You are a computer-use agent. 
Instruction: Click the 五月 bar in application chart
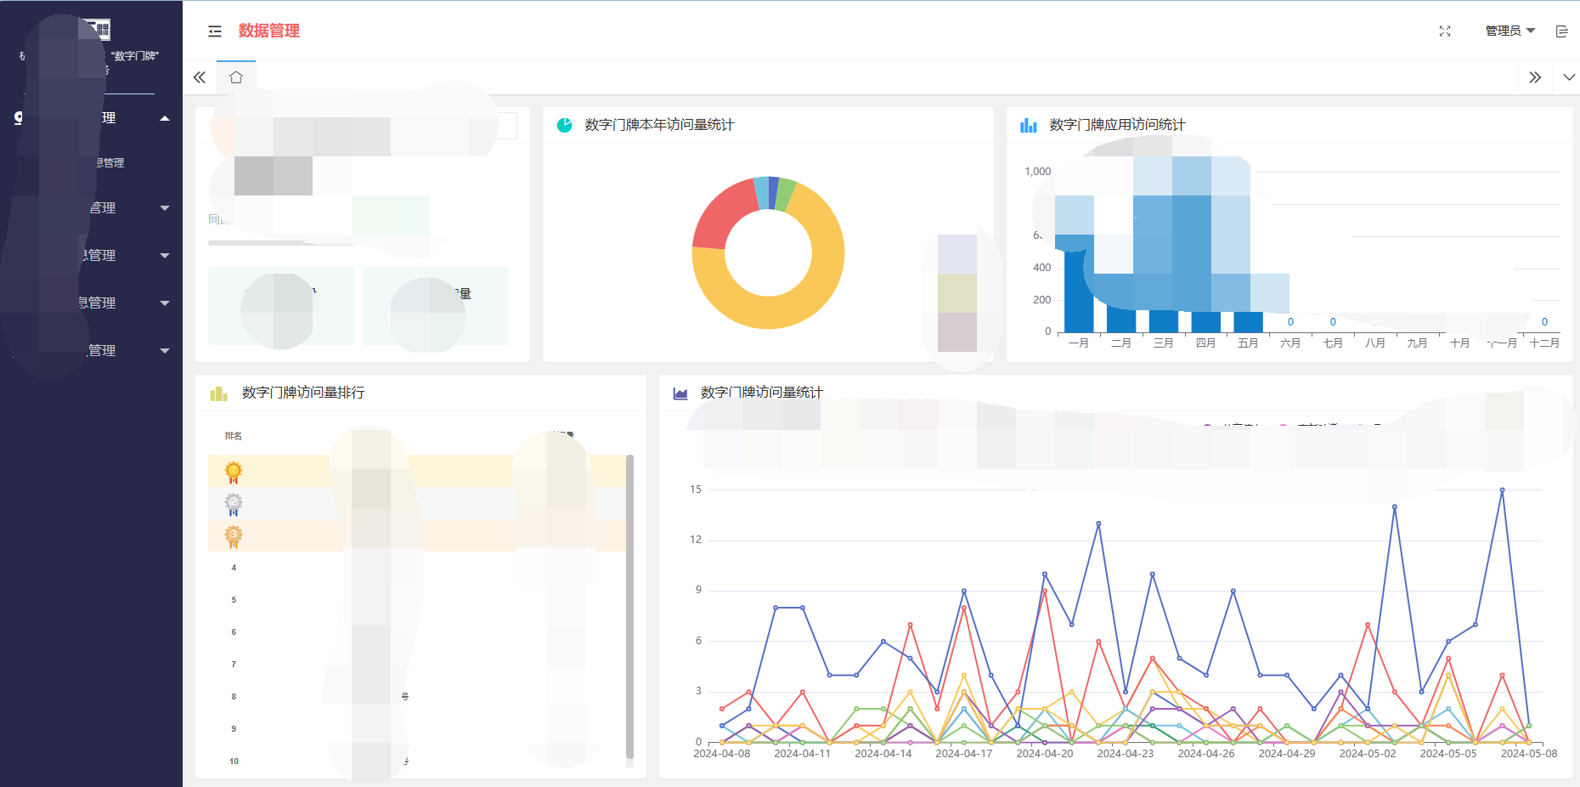click(1248, 321)
